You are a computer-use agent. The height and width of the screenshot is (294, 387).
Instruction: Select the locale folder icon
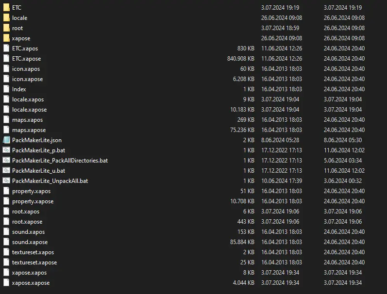[x=6, y=18]
